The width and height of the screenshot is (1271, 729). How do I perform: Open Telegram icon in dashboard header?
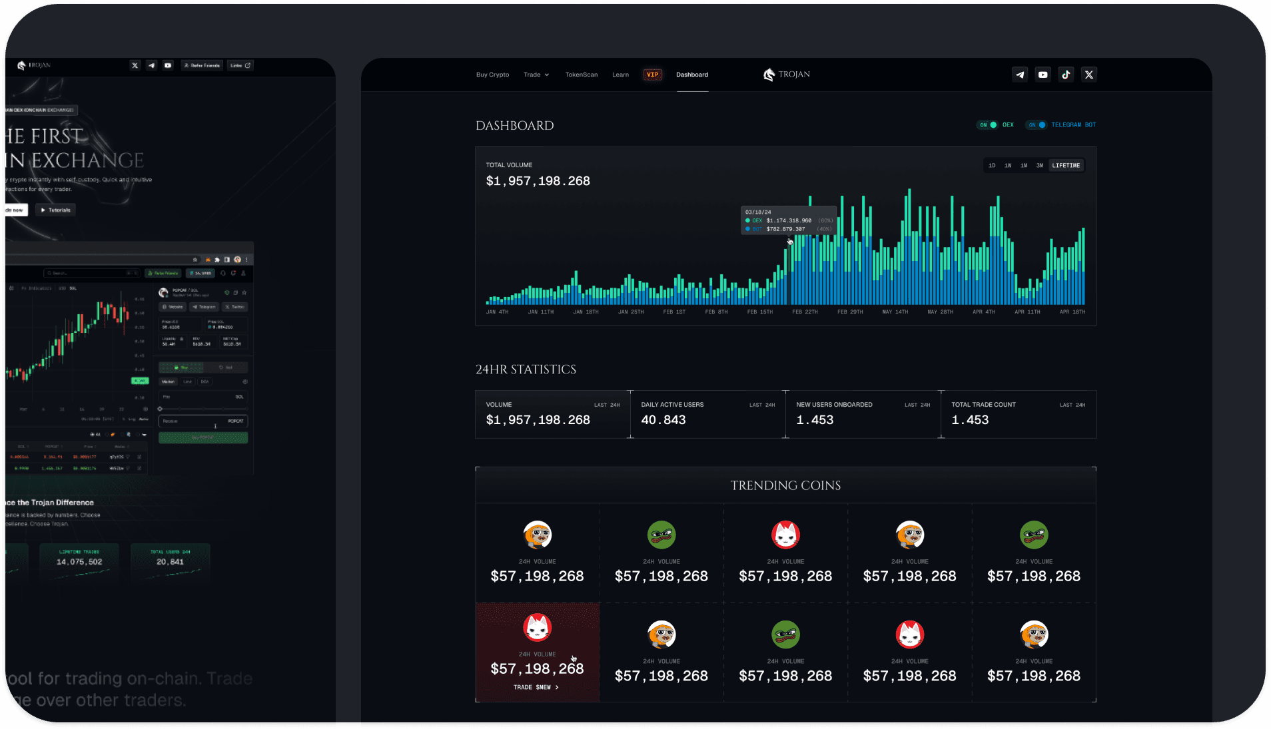(x=1020, y=75)
